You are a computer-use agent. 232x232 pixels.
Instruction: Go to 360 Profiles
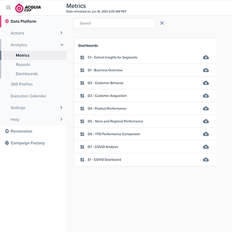22,84
